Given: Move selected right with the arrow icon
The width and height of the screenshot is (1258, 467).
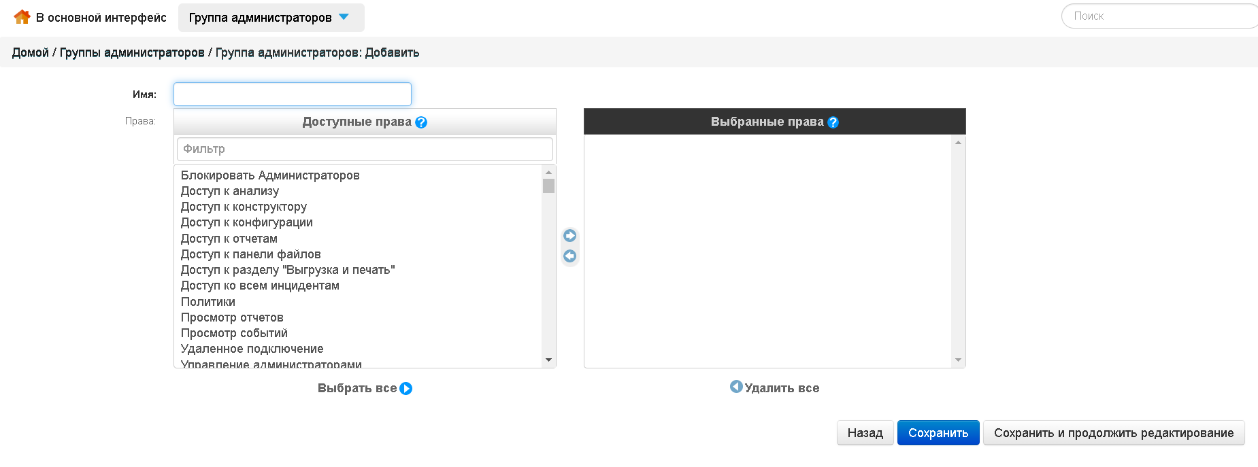Looking at the screenshot, I should coord(570,236).
